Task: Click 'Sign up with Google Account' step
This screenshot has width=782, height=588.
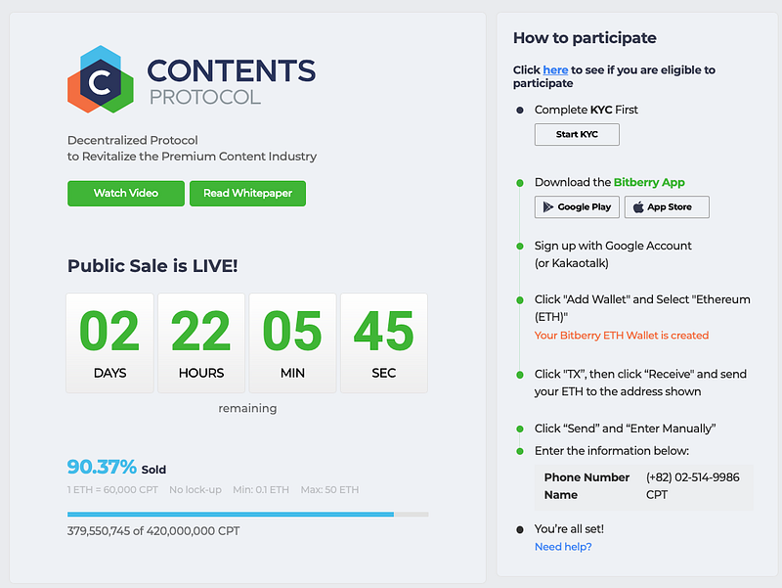Action: point(613,254)
